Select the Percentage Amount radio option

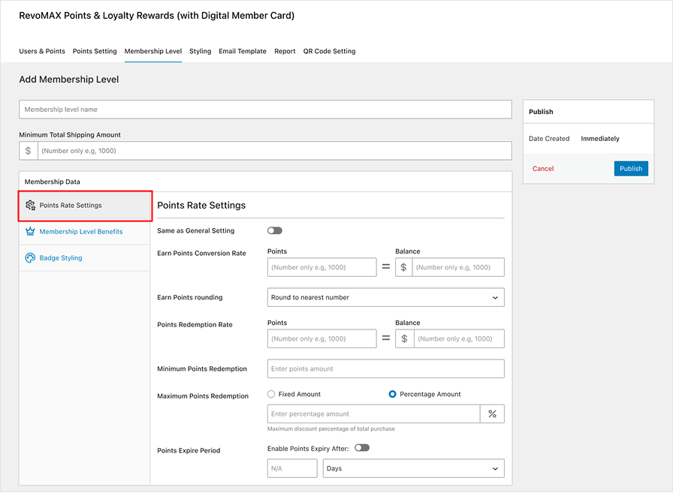(392, 394)
